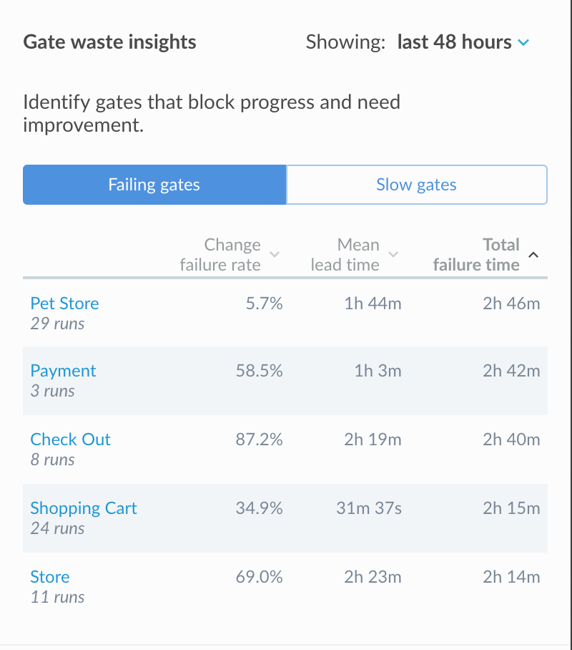Click the sort arrow beside Total failure time

point(533,254)
